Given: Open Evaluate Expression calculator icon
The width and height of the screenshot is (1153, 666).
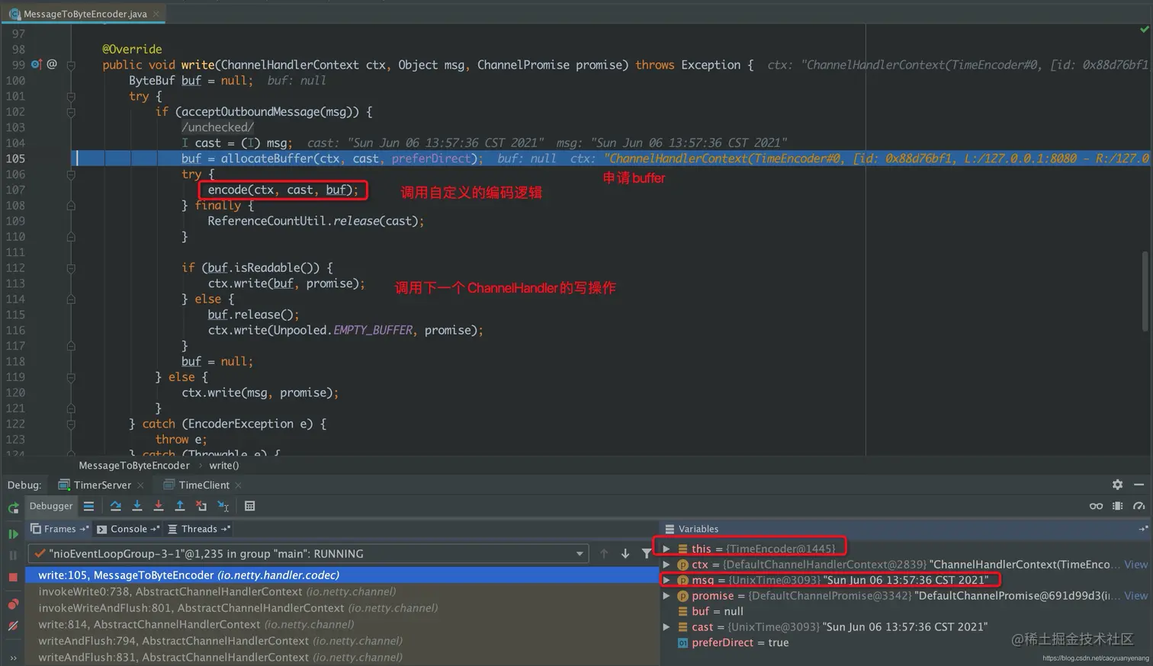Looking at the screenshot, I should click(x=249, y=506).
